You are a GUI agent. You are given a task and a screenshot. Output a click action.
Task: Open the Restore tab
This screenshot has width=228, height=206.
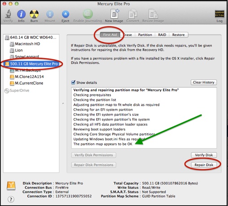(178, 35)
